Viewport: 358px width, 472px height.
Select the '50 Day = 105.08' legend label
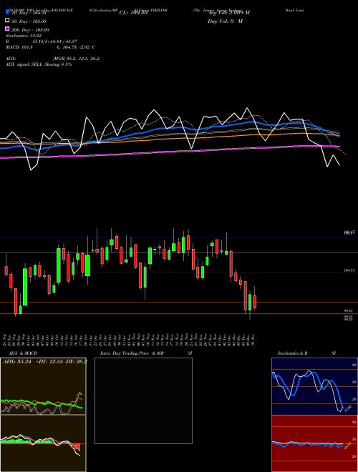click(x=29, y=21)
